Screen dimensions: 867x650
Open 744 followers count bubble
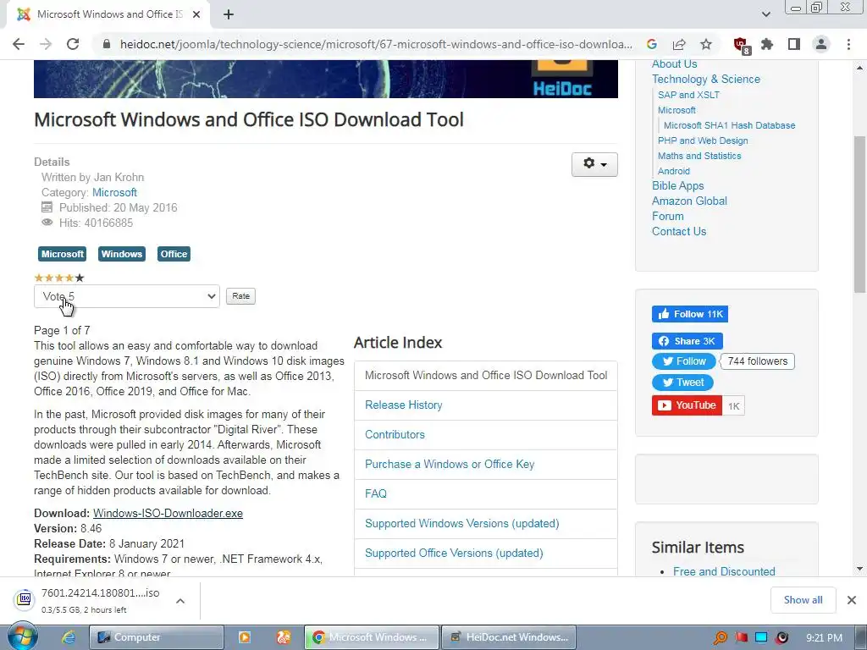point(758,361)
